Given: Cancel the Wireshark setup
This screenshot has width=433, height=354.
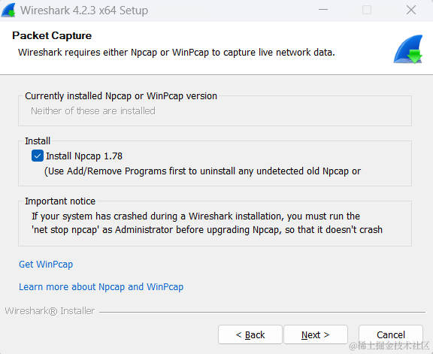Looking at the screenshot, I should click(x=391, y=334).
